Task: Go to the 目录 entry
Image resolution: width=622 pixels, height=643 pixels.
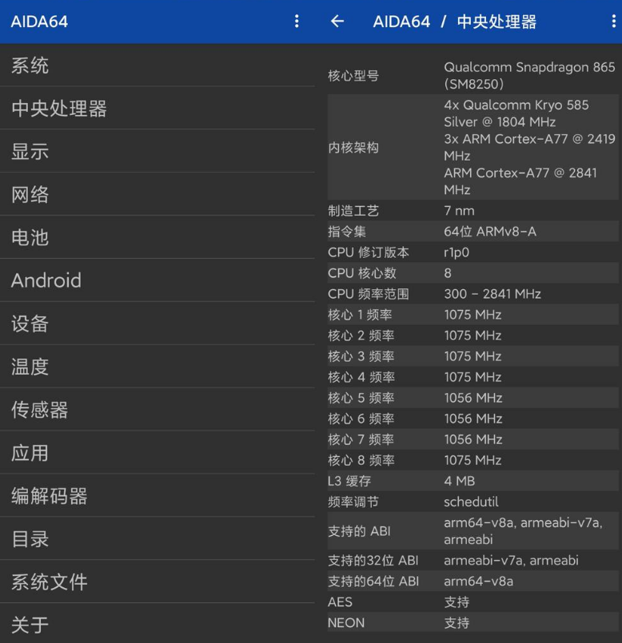Action: pyautogui.click(x=157, y=540)
